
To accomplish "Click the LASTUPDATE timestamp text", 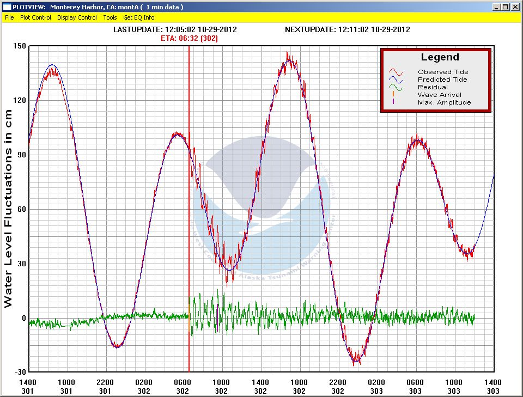I will (175, 29).
